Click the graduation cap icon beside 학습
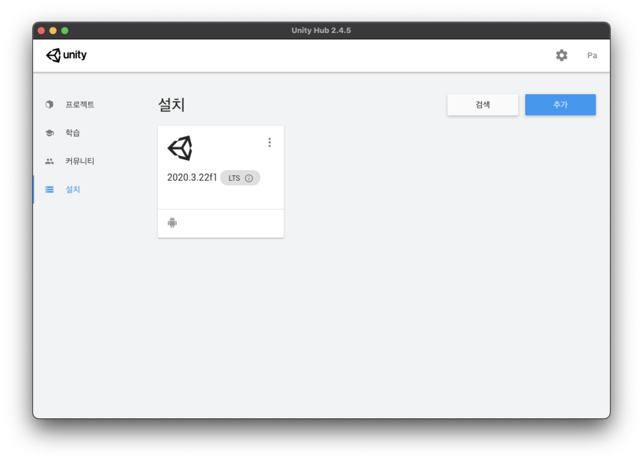 coord(49,133)
